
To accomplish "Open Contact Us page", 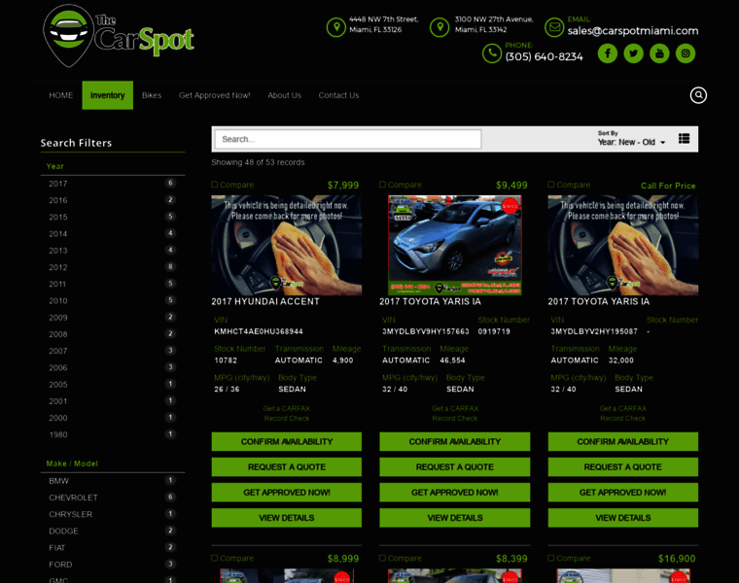I will [338, 95].
